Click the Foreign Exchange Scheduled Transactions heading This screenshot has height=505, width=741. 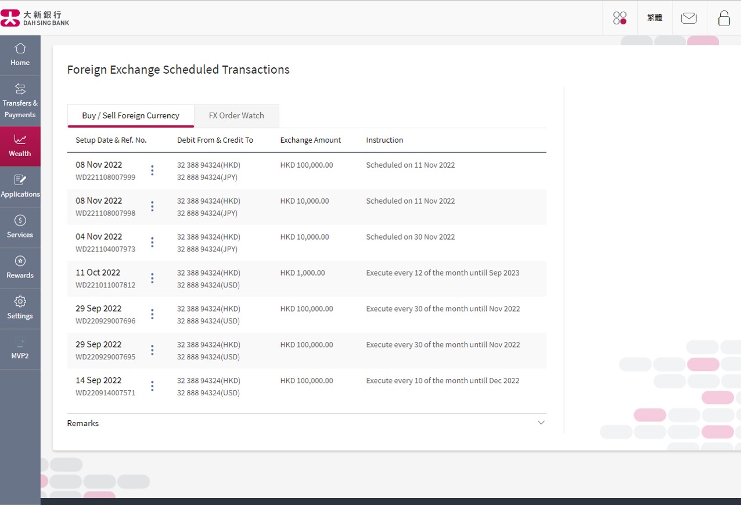178,70
